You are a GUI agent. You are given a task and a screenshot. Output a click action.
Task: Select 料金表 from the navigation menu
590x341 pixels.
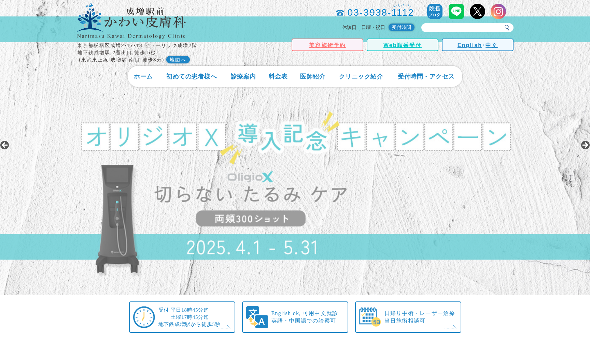278,76
